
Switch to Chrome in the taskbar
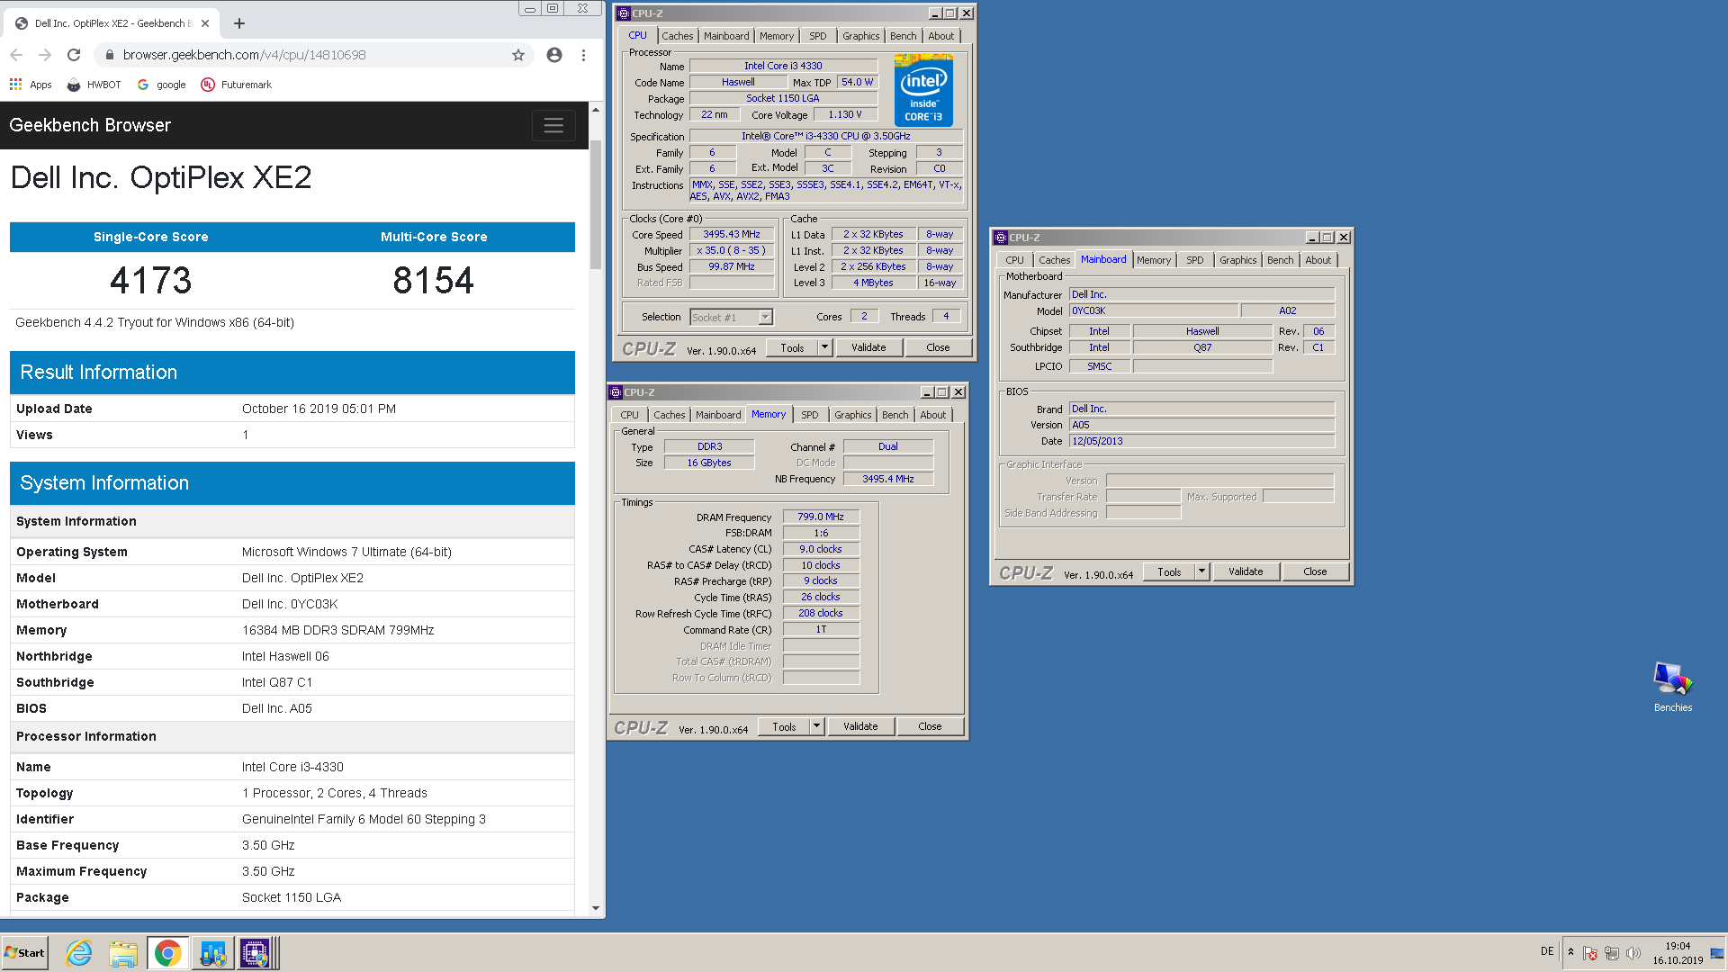(x=167, y=953)
